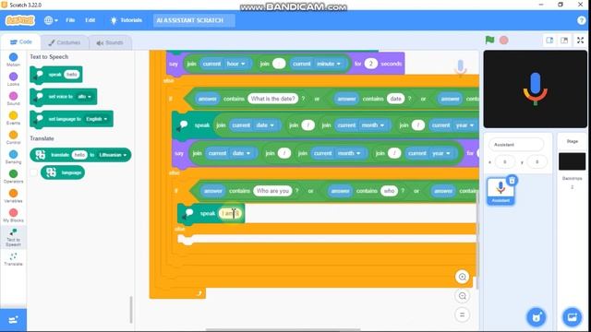The image size is (591, 332).
Task: Open the set voice alto dropdown
Action: point(84,97)
